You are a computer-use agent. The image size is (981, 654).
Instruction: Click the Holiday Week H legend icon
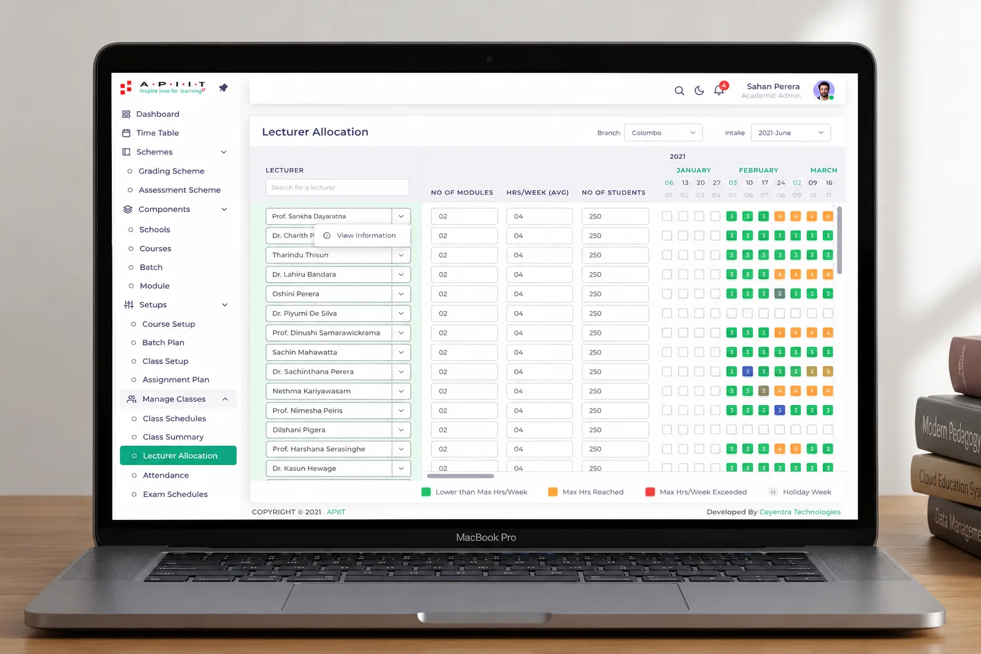[x=773, y=492]
